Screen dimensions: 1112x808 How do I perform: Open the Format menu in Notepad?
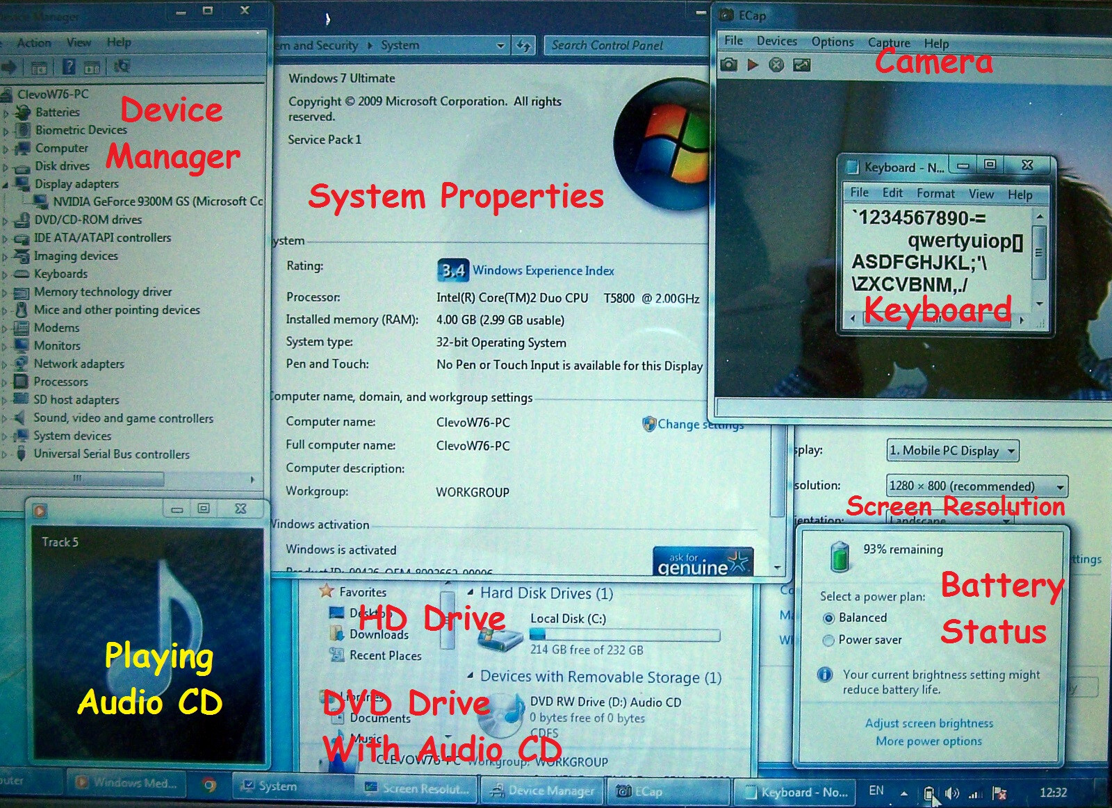tap(935, 193)
